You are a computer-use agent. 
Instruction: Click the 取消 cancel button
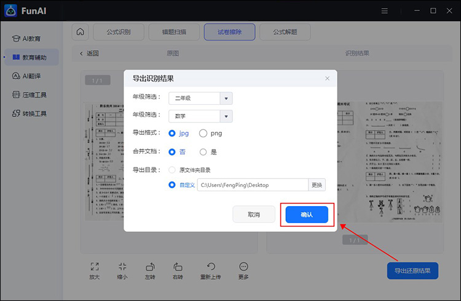click(x=254, y=215)
